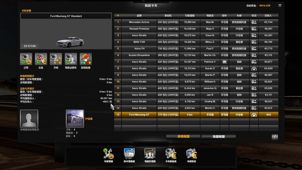302x170 pixels.
Task: Click the 什切青 garage name link
Action: (x=89, y=119)
